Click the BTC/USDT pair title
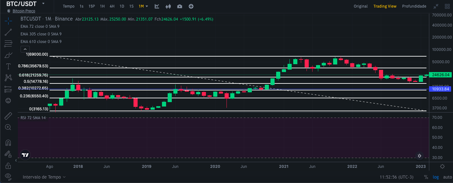Viewport: 453px width, 183px height. point(22,4)
